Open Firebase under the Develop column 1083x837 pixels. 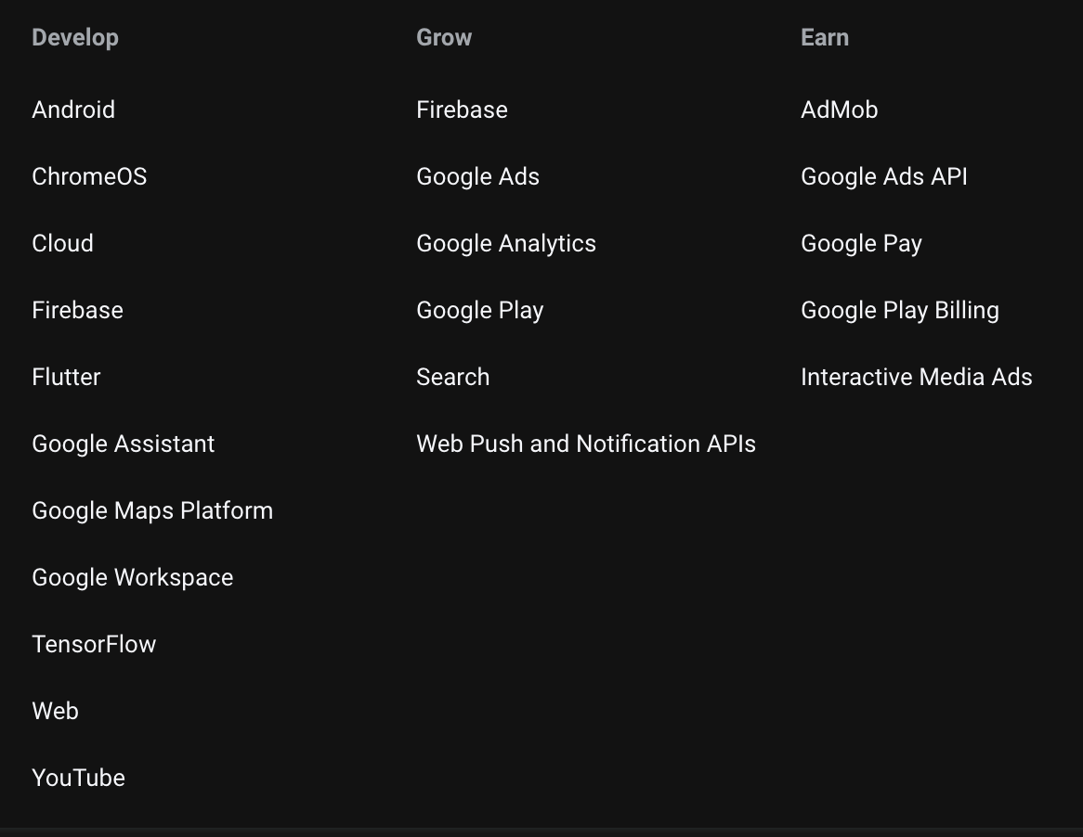tap(77, 310)
